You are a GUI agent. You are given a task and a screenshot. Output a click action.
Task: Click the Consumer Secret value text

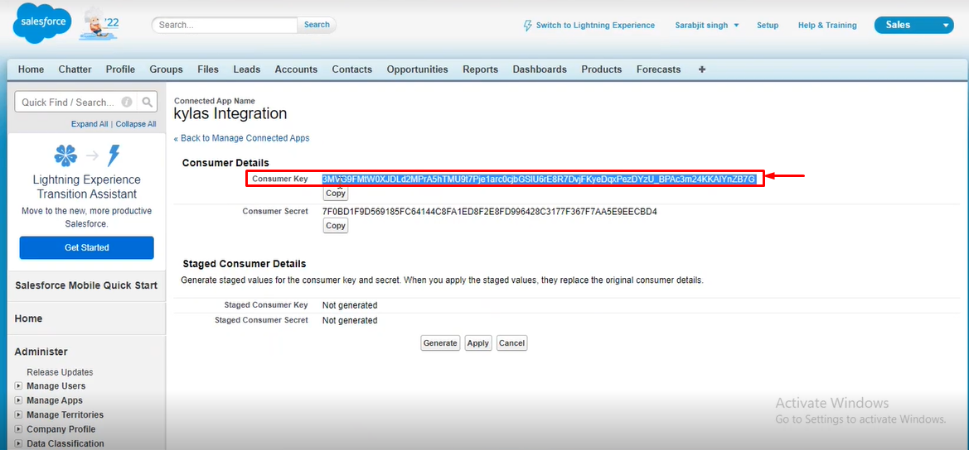tap(489, 212)
